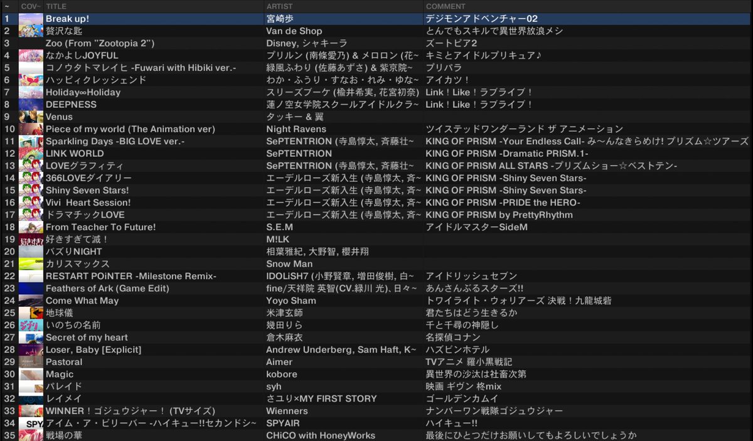The image size is (753, 441).
Task: Select コノウタトマレイヒ -Fuwari with Hibiki ver.-
Action: 141,68
